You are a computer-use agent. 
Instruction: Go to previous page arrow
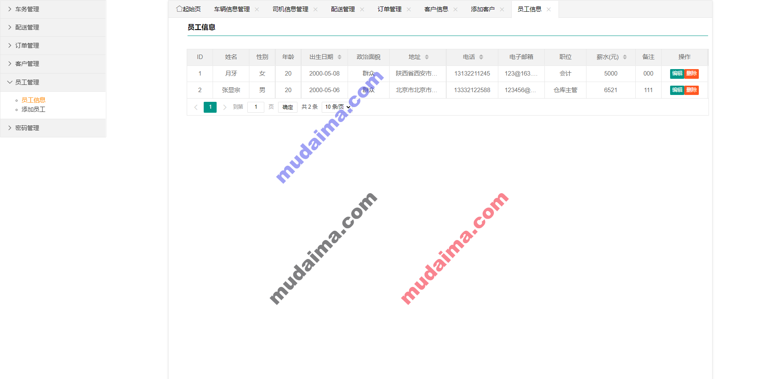196,107
